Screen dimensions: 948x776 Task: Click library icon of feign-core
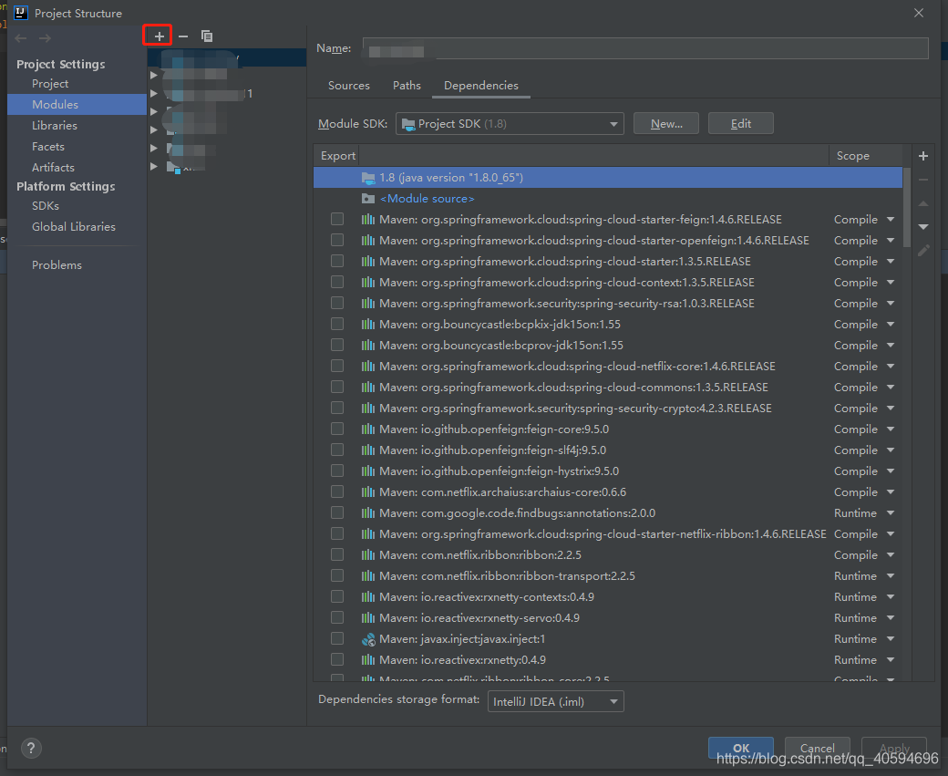[368, 429]
